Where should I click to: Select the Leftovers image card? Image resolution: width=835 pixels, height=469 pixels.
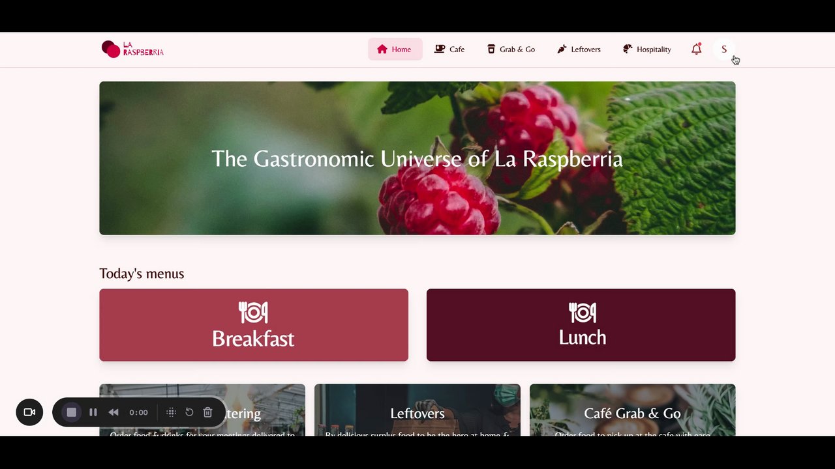417,410
